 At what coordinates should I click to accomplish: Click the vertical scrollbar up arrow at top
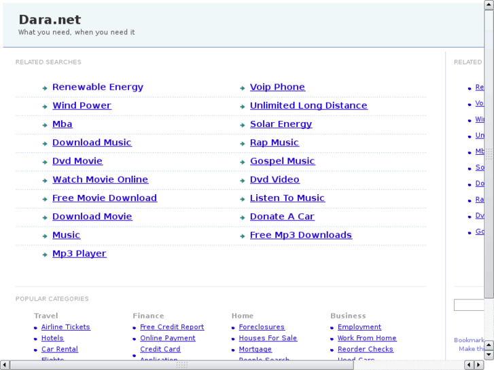click(x=489, y=5)
